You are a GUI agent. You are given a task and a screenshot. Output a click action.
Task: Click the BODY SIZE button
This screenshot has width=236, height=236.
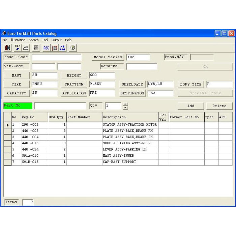tap(191, 84)
